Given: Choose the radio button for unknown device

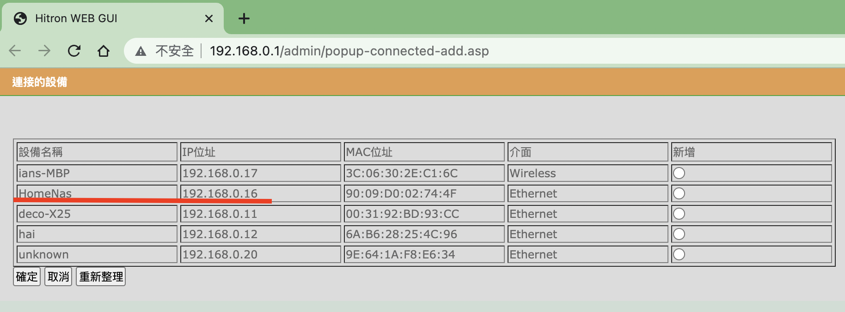Looking at the screenshot, I should pos(679,254).
